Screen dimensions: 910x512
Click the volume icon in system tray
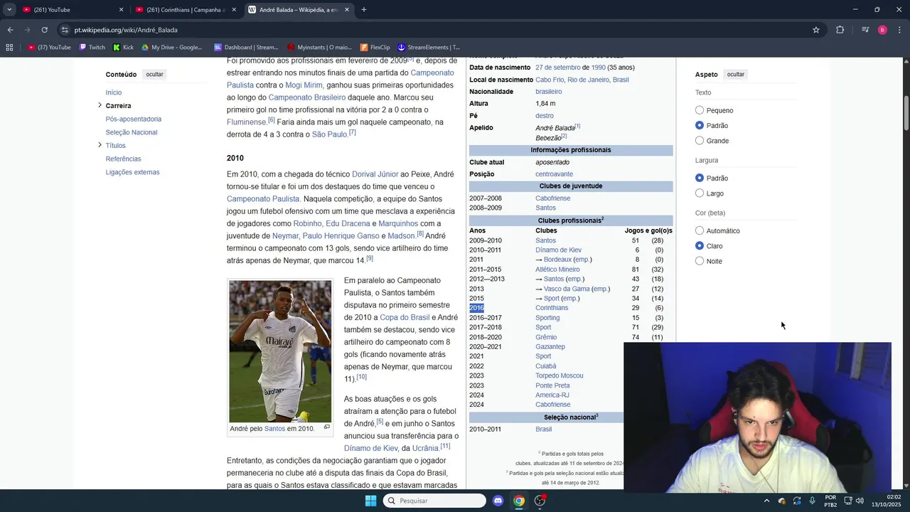pos(860,501)
